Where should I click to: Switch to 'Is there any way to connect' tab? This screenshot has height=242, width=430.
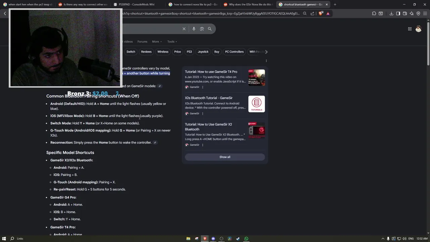[x=83, y=4]
